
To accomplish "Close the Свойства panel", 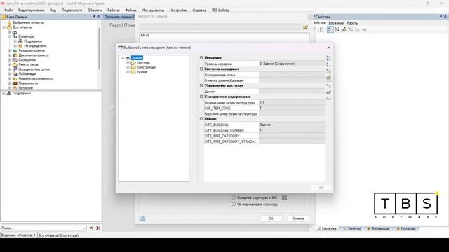I will point(445,17).
